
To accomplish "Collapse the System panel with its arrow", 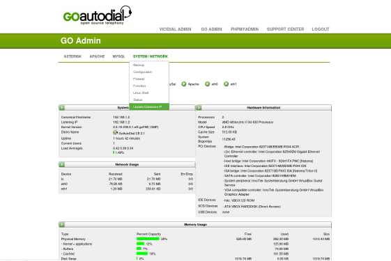I will pos(62,108).
